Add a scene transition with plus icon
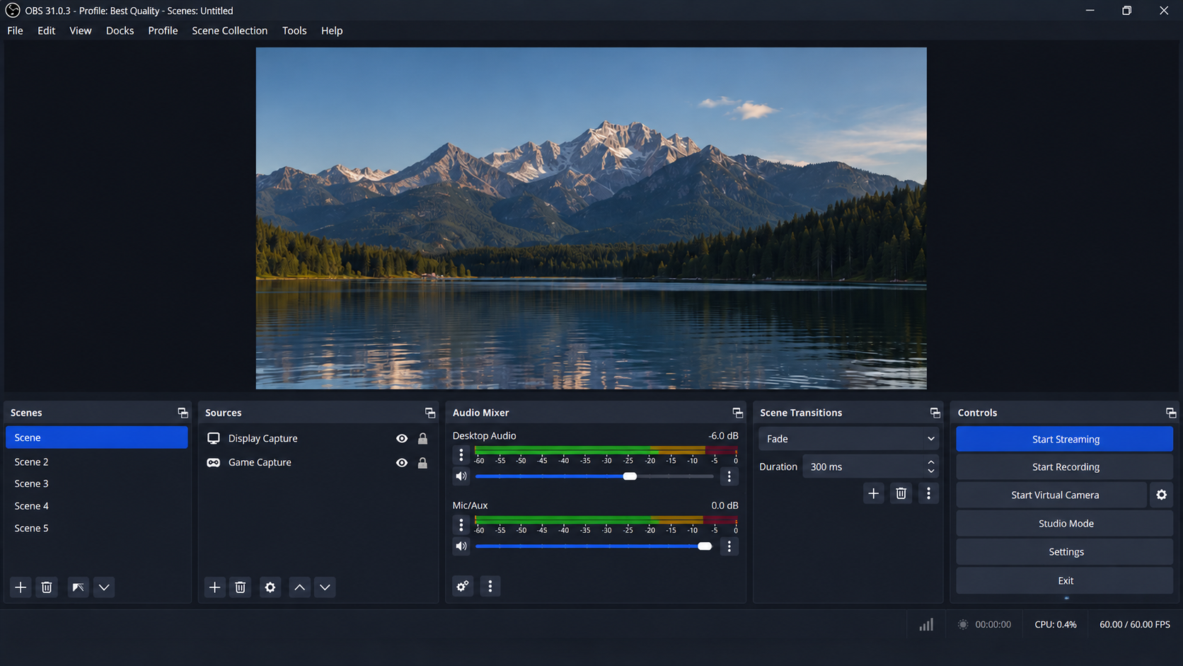This screenshot has height=666, width=1183. click(x=874, y=493)
